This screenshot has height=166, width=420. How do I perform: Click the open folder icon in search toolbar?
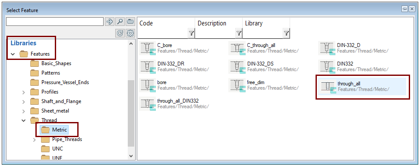(x=130, y=22)
